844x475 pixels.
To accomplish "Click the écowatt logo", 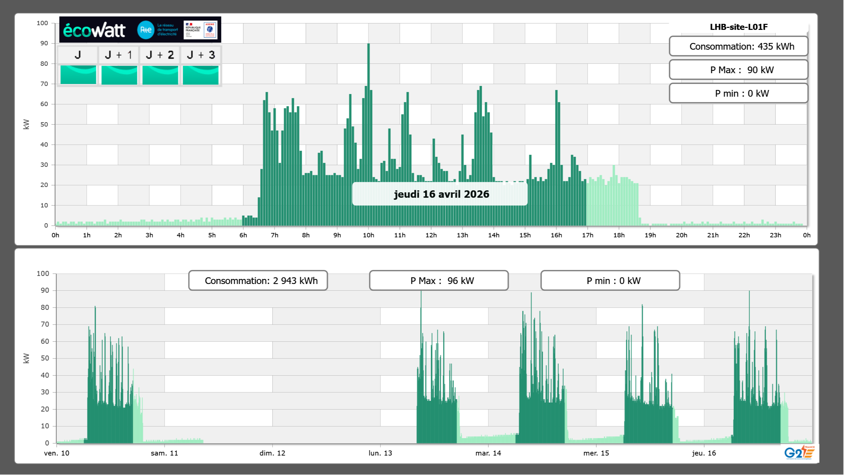I will coord(94,30).
